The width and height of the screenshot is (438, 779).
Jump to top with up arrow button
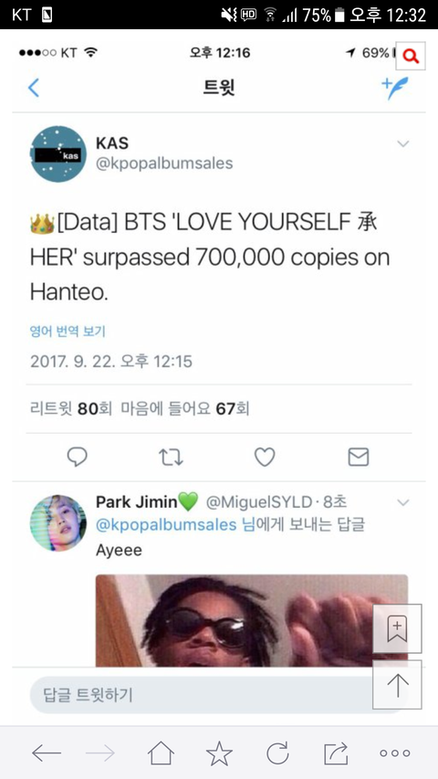(x=397, y=685)
